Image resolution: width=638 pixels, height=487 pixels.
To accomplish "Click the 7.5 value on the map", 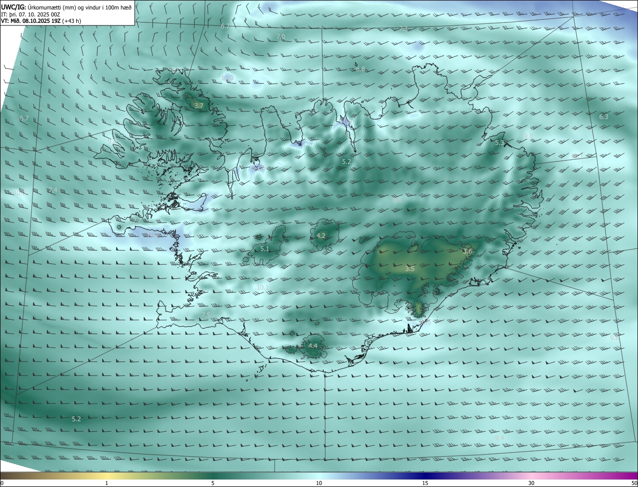I will tap(206, 315).
